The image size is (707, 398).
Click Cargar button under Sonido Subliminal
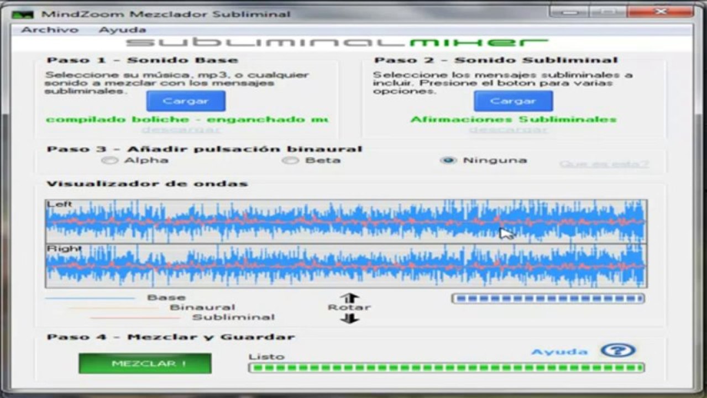click(513, 101)
